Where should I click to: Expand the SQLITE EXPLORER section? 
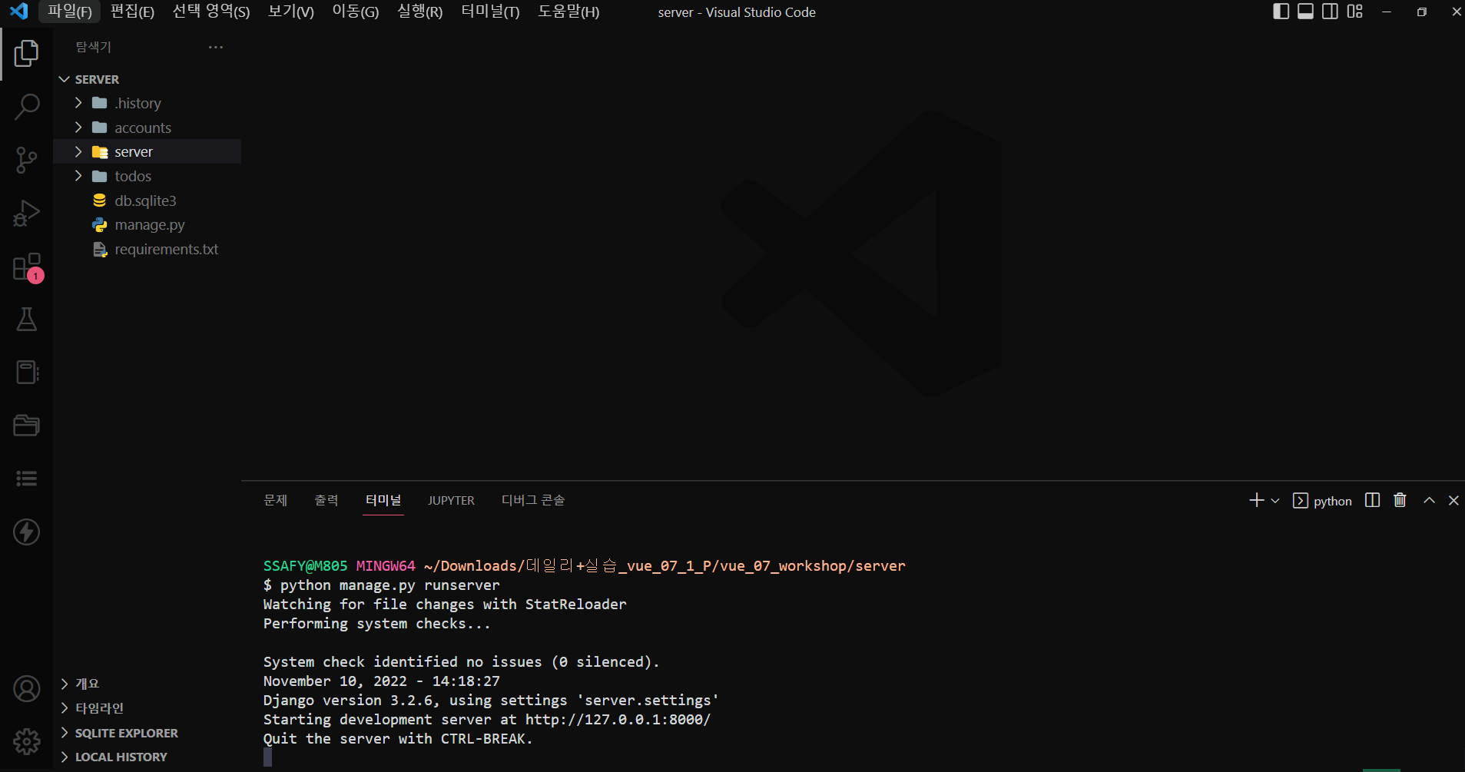pyautogui.click(x=147, y=733)
